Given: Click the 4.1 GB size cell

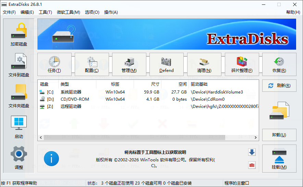Looking at the screenshot, I should pos(153,99).
